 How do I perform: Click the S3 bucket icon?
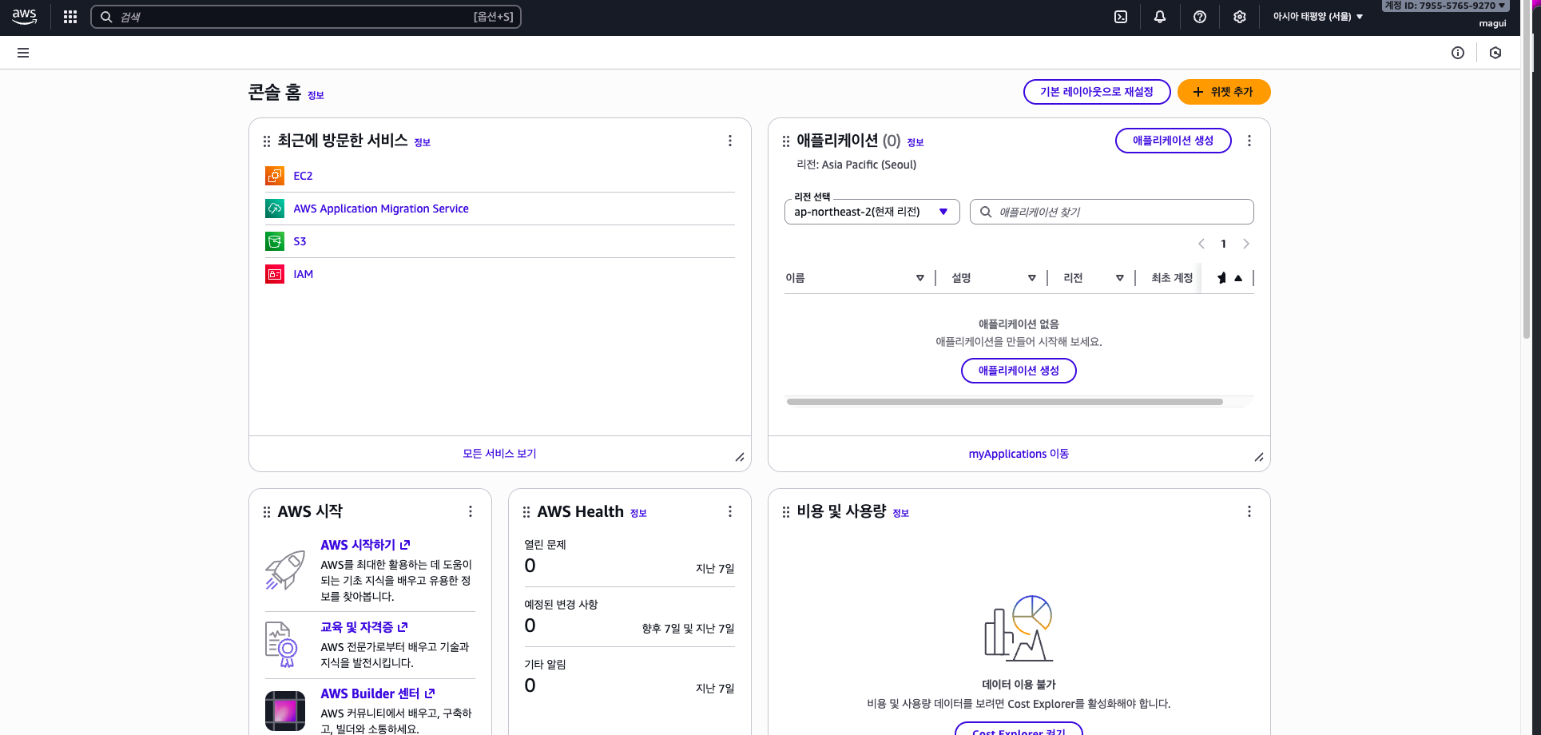pyautogui.click(x=275, y=241)
